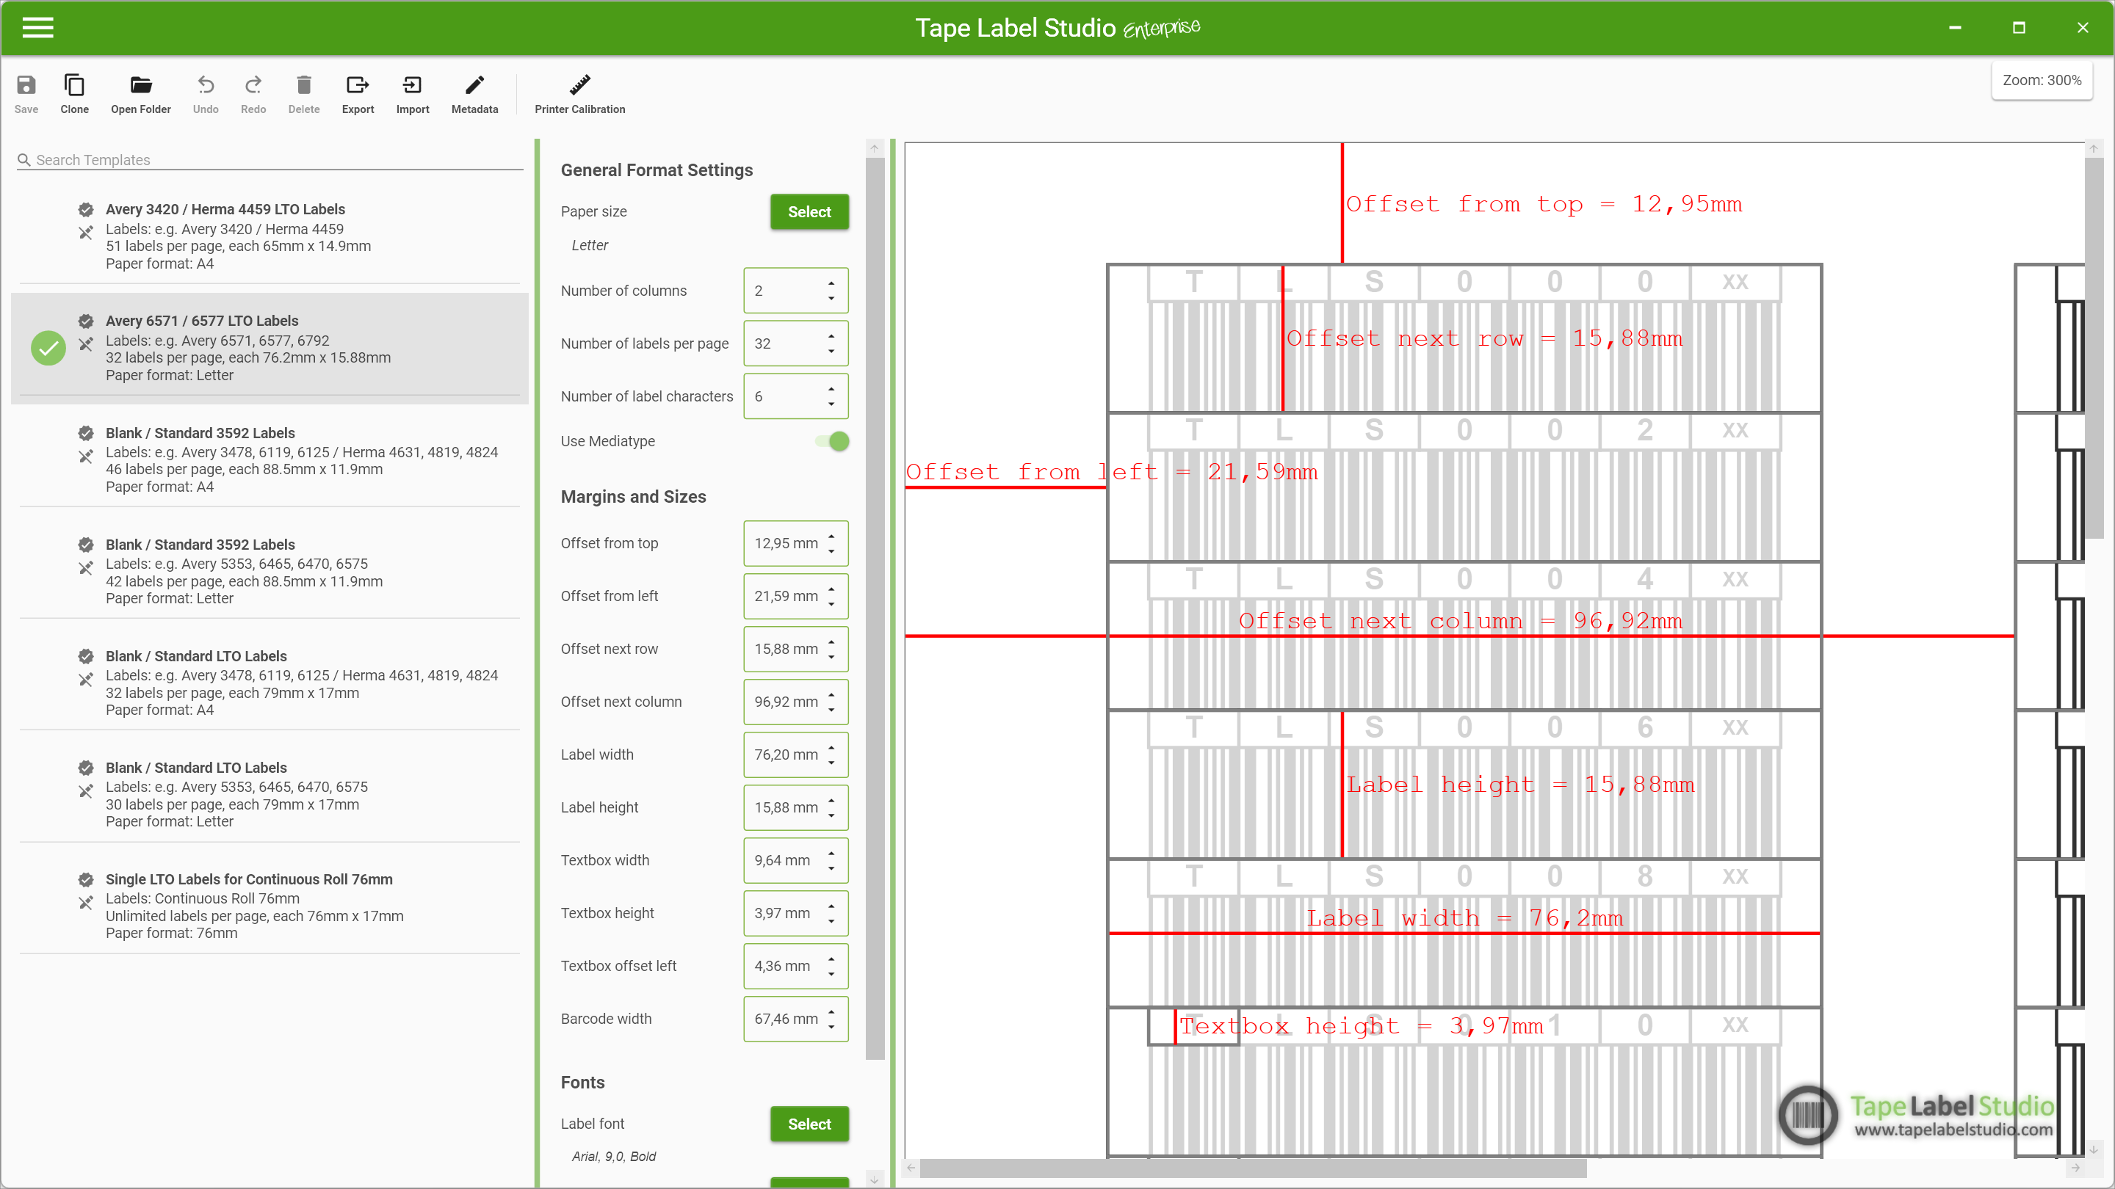The image size is (2115, 1189).
Task: Increase Offset next row value
Action: click(831, 641)
